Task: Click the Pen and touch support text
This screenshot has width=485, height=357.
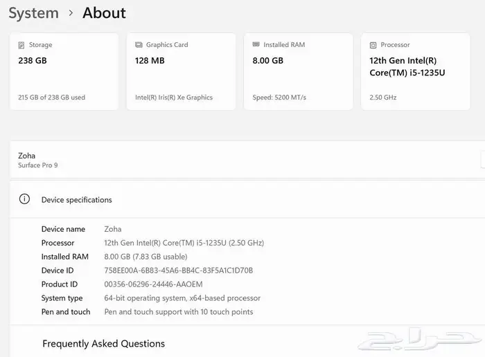Action: pos(178,312)
